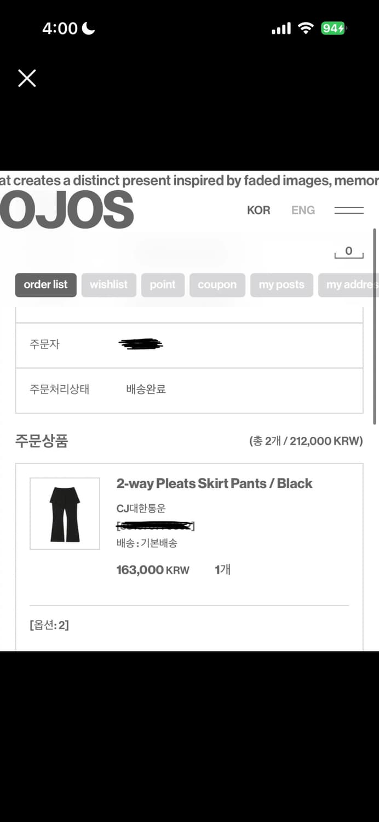
Task: Tap the Wi-Fi indicator in status bar
Action: click(306, 27)
